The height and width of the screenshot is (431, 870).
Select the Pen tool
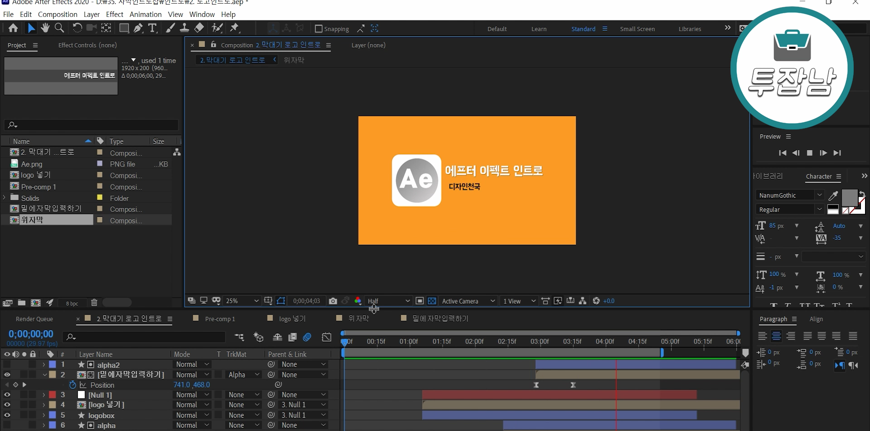tap(138, 28)
